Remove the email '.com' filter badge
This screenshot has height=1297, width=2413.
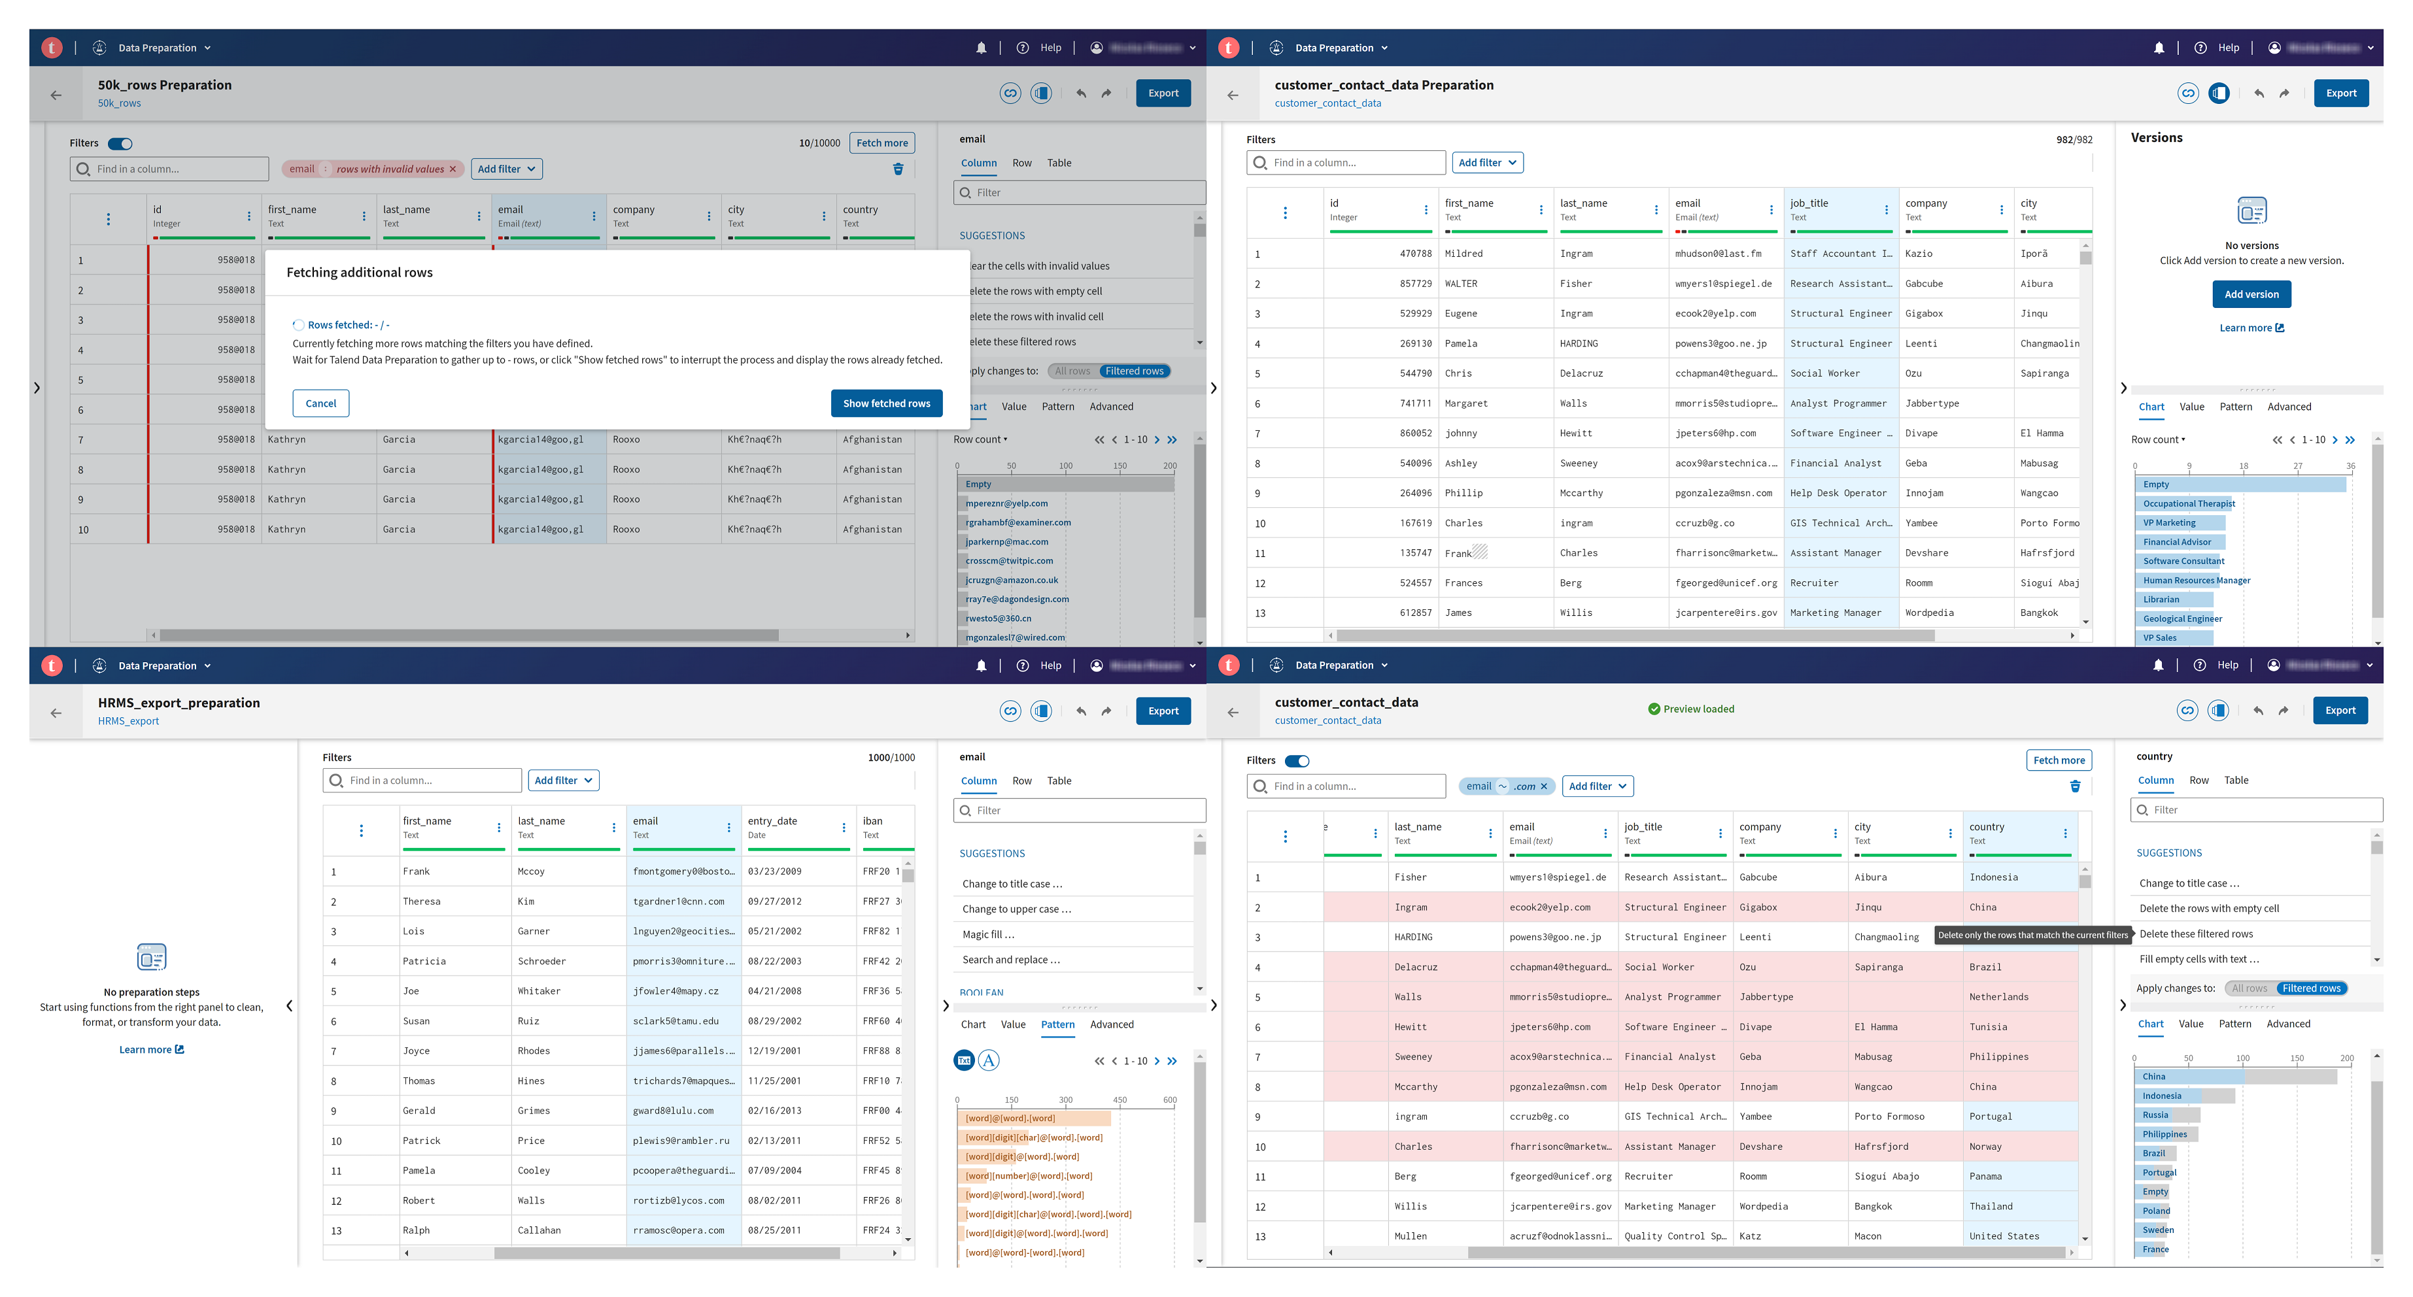point(1544,786)
